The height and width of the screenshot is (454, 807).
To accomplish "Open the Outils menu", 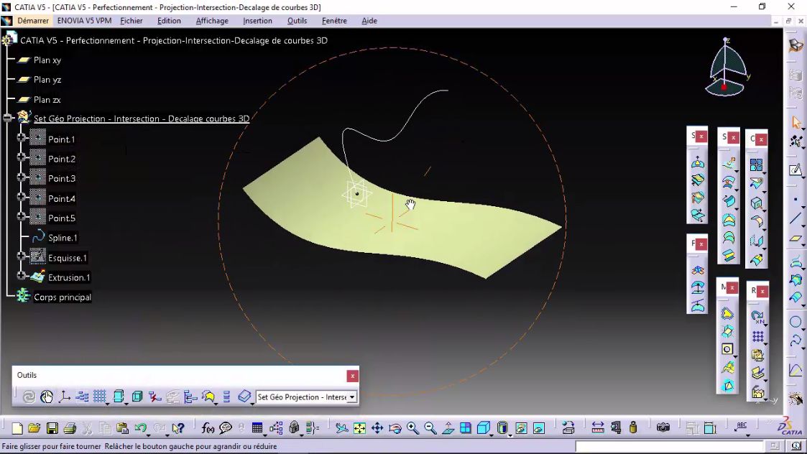I will [297, 21].
